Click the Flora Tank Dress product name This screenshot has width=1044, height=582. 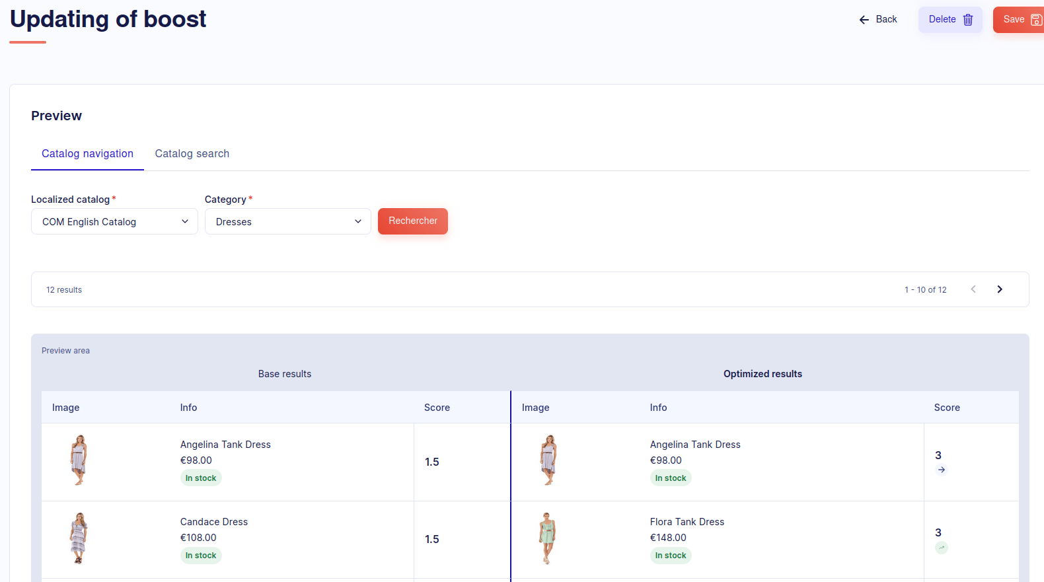click(687, 522)
